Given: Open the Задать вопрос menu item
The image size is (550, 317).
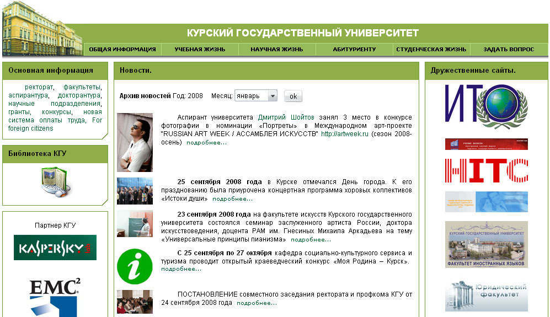Looking at the screenshot, I should 509,50.
